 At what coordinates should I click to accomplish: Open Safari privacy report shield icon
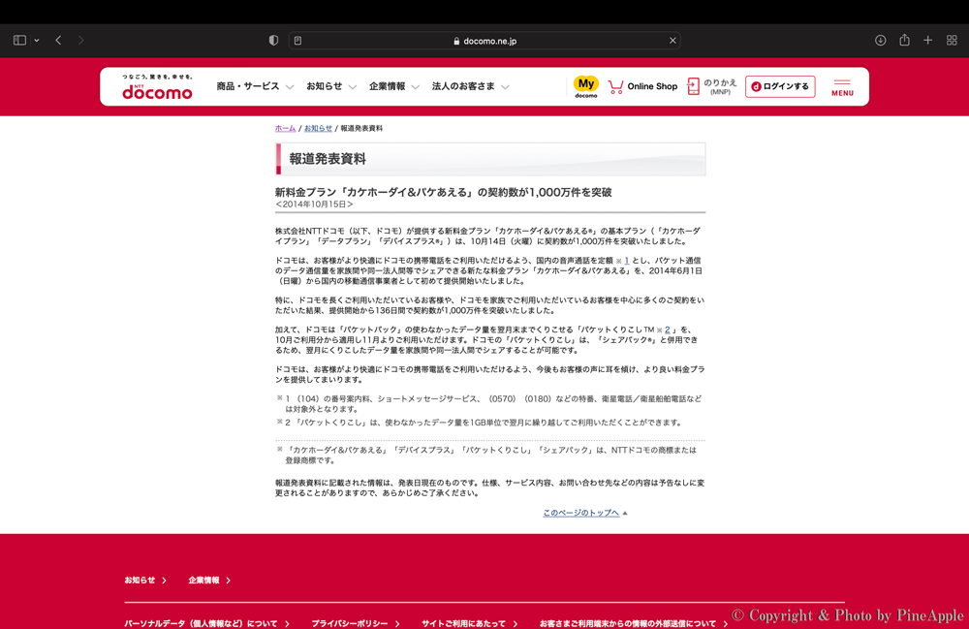tap(273, 41)
